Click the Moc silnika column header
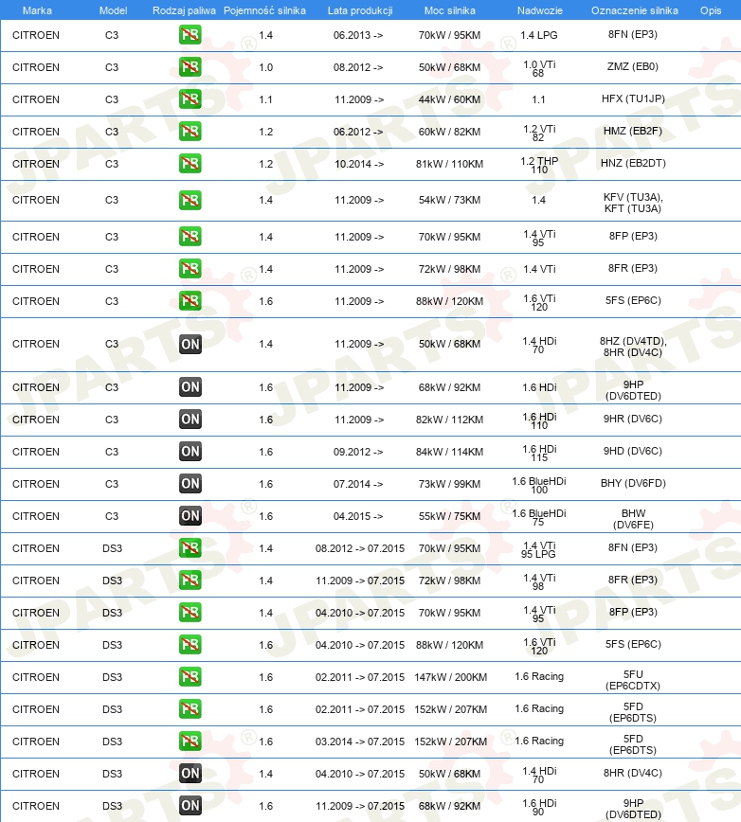This screenshot has height=822, width=741. pyautogui.click(x=450, y=10)
